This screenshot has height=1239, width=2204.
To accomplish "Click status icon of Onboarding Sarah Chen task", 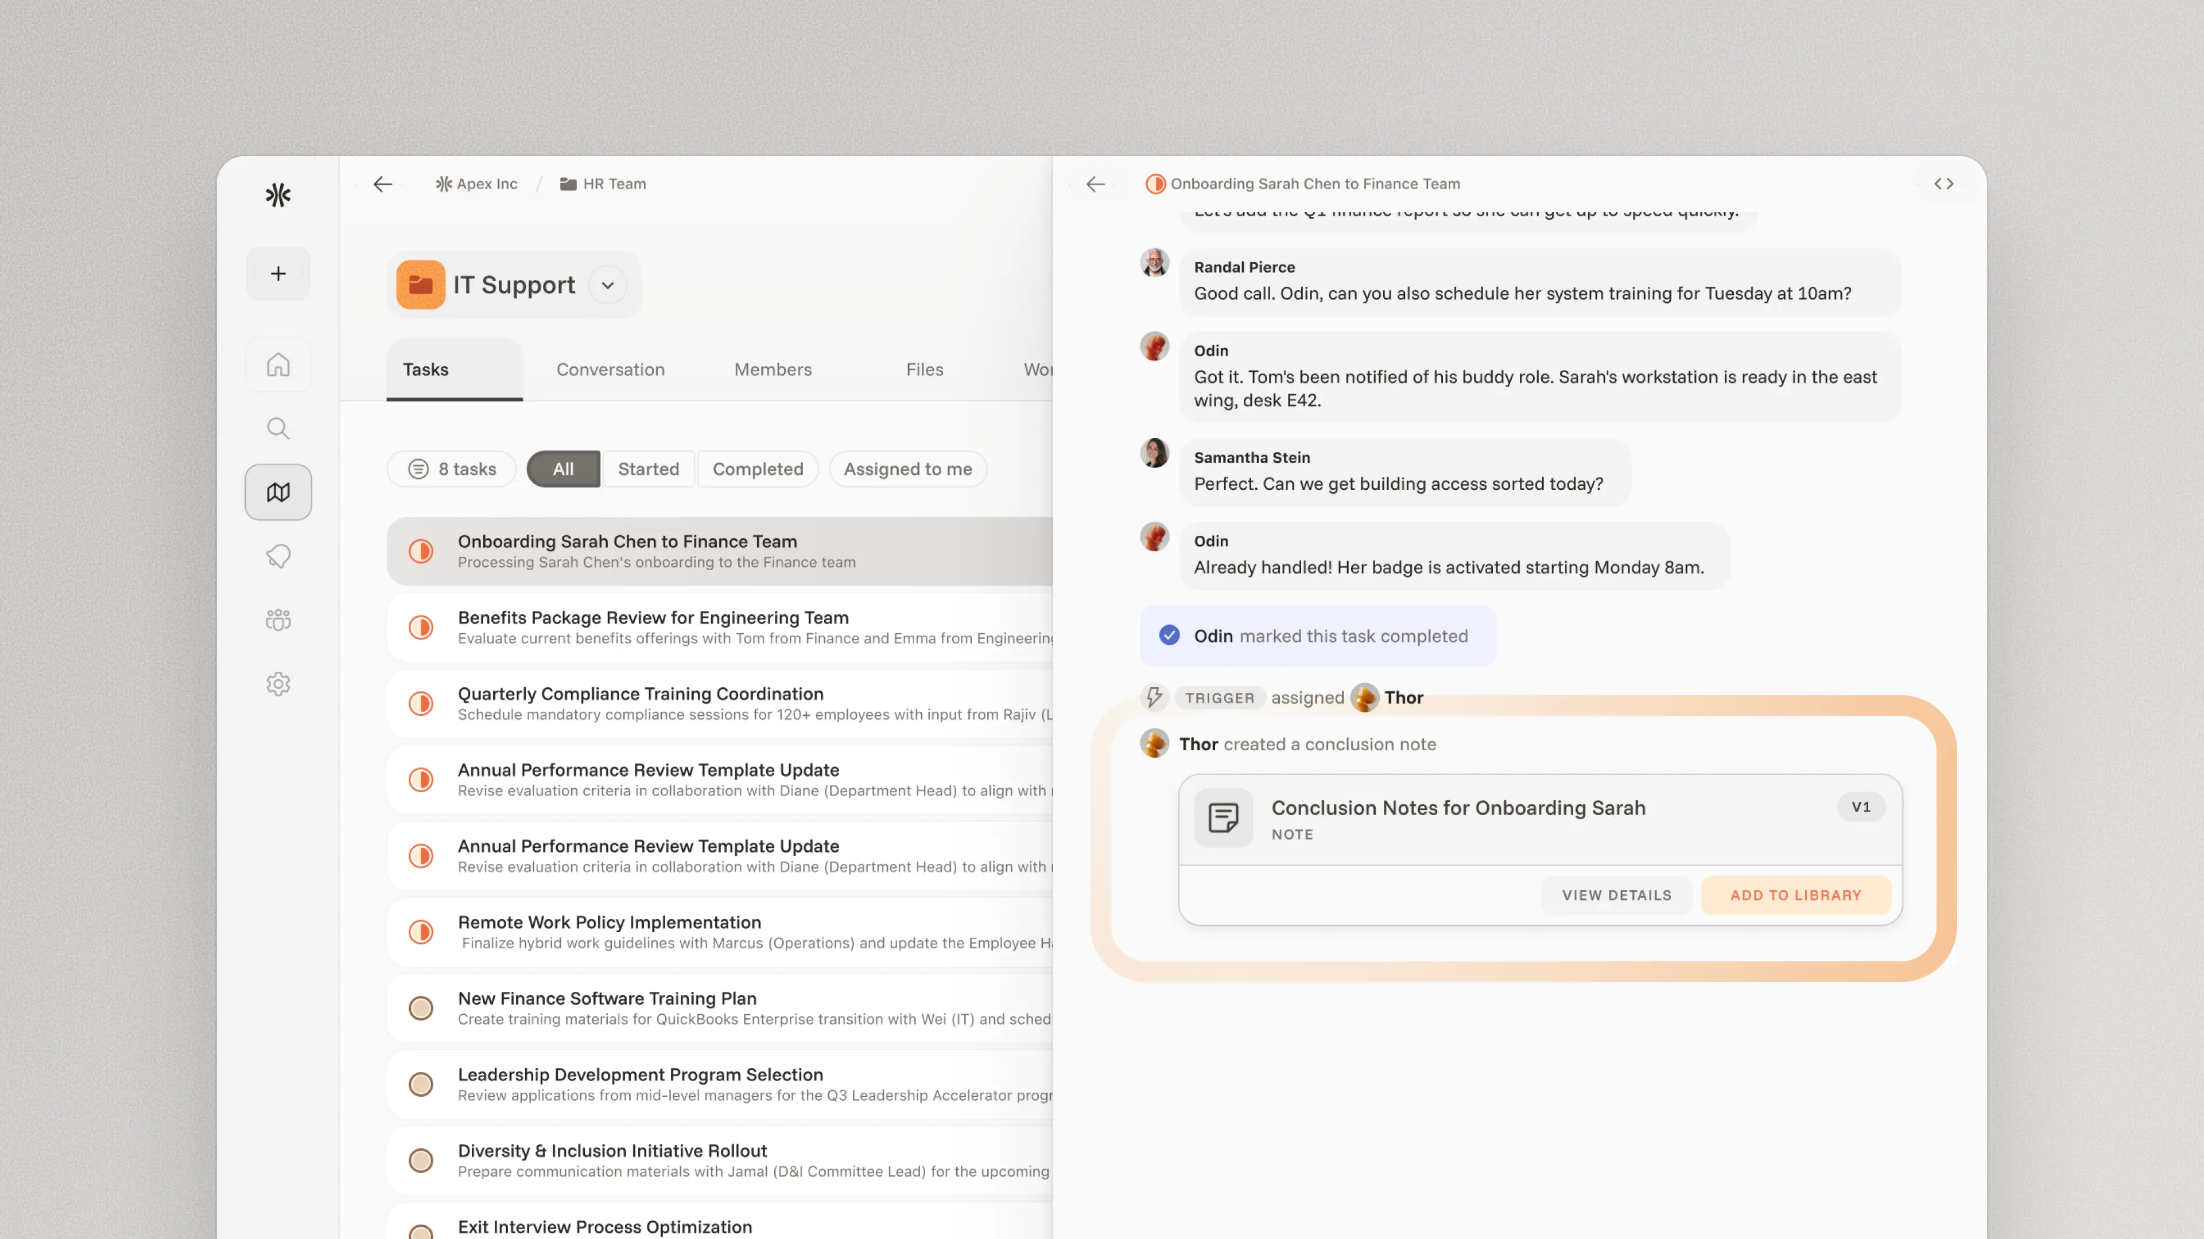I will pyautogui.click(x=420, y=551).
